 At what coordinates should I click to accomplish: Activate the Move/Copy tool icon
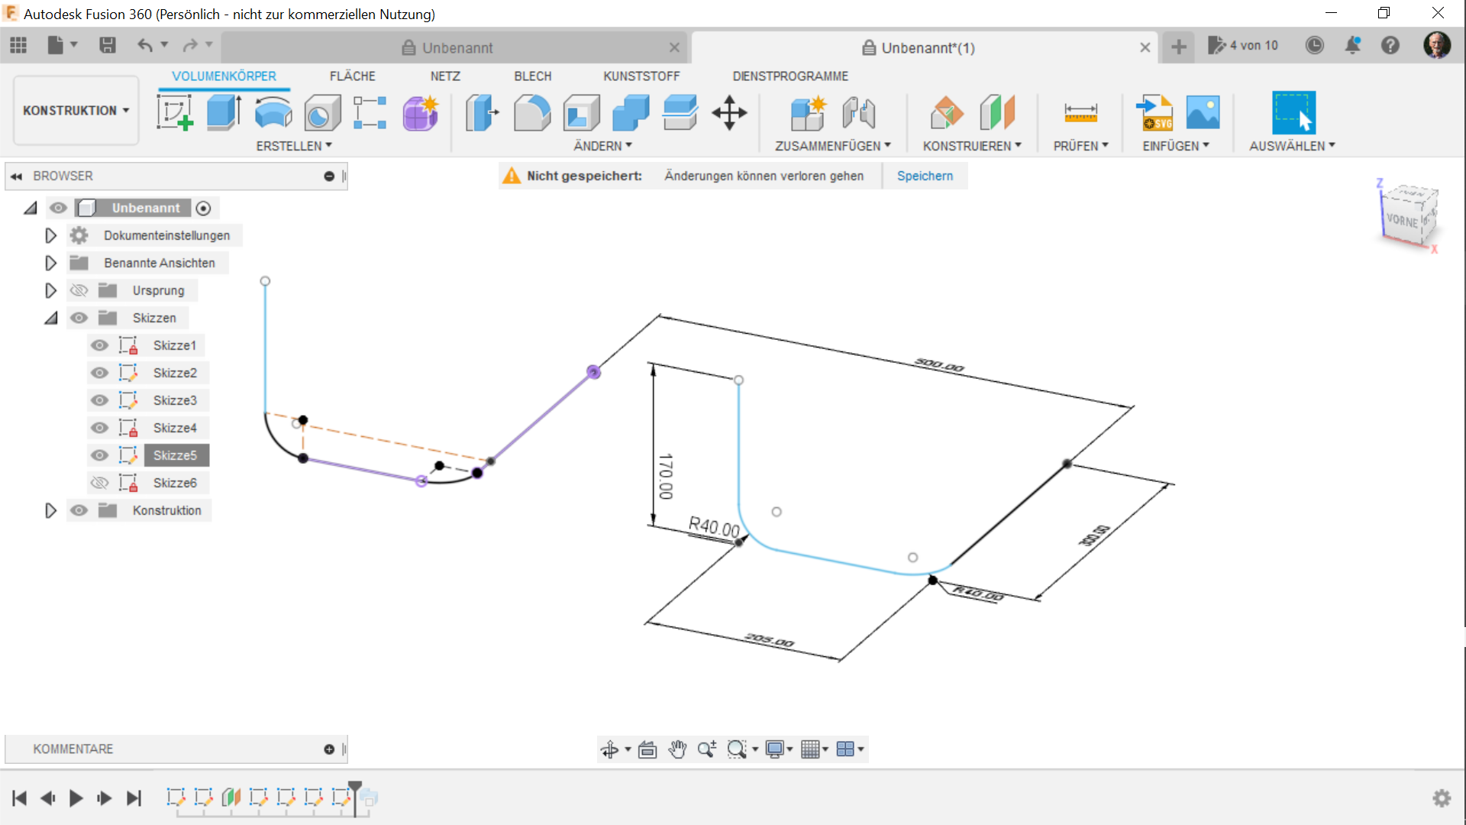point(729,113)
